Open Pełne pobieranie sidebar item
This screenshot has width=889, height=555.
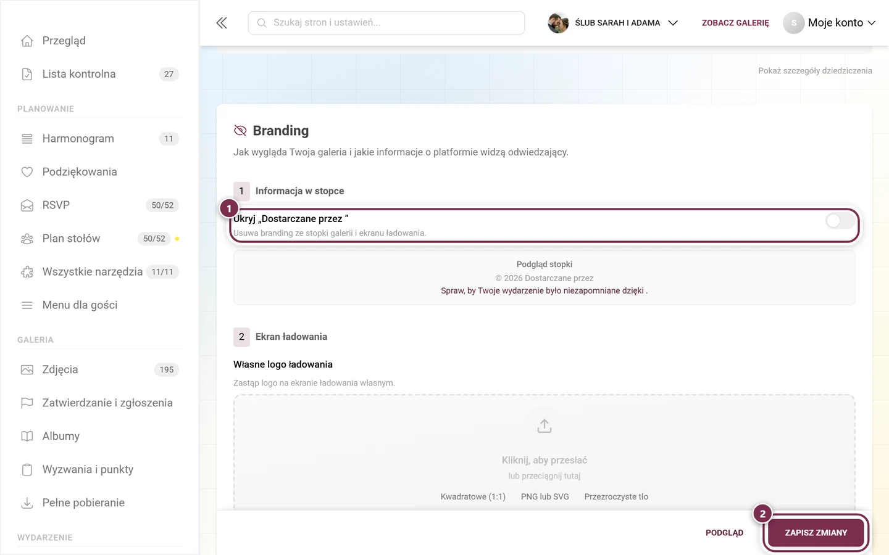(99, 503)
